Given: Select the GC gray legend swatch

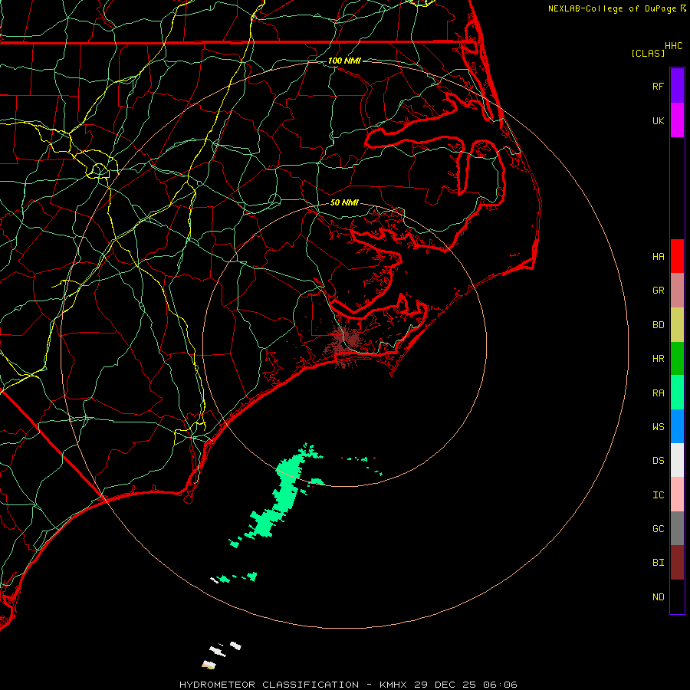Looking at the screenshot, I should pyautogui.click(x=677, y=528).
